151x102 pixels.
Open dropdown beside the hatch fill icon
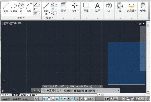(x=39, y=13)
